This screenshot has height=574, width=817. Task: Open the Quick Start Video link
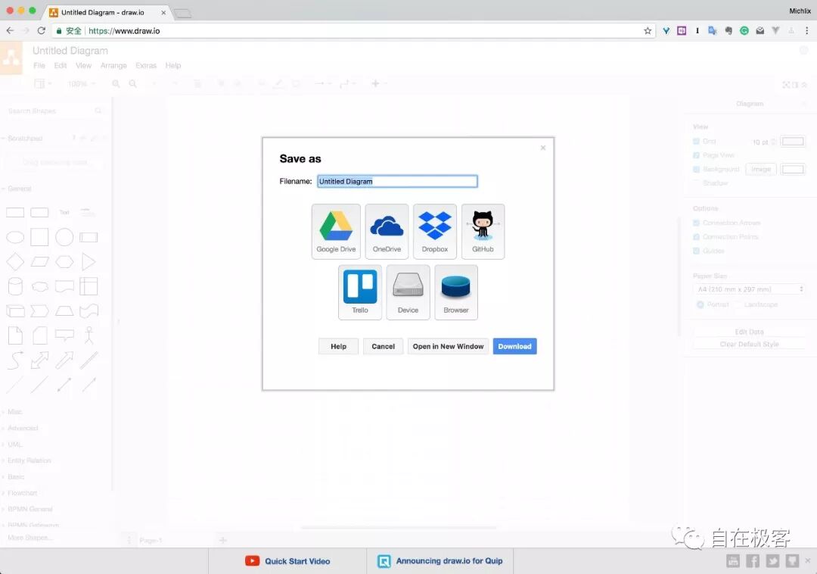[x=287, y=561]
